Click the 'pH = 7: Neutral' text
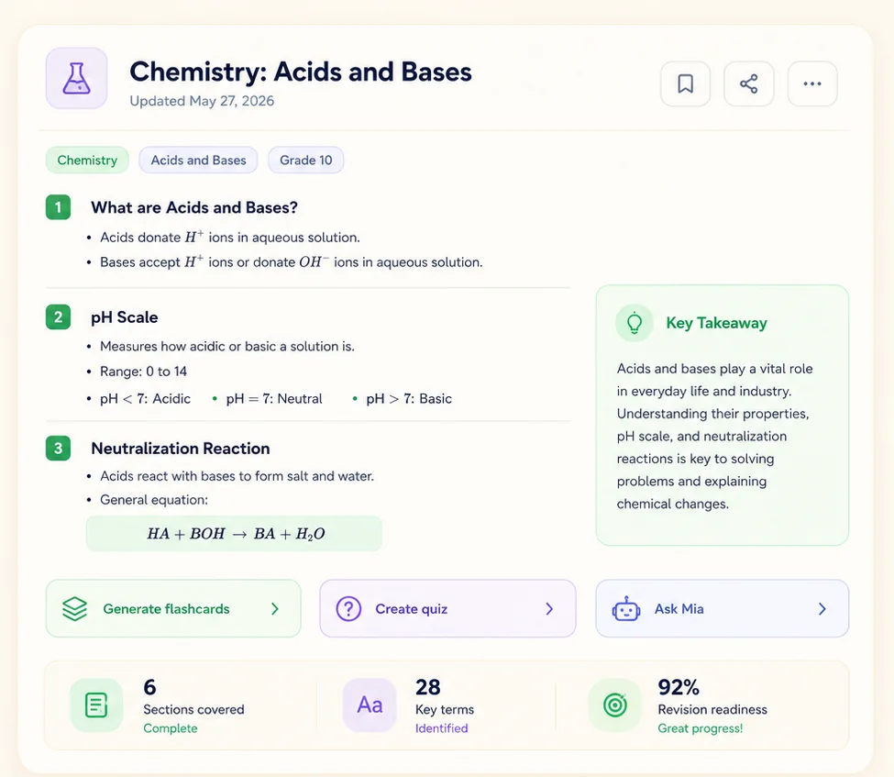This screenshot has width=894, height=777. [273, 399]
